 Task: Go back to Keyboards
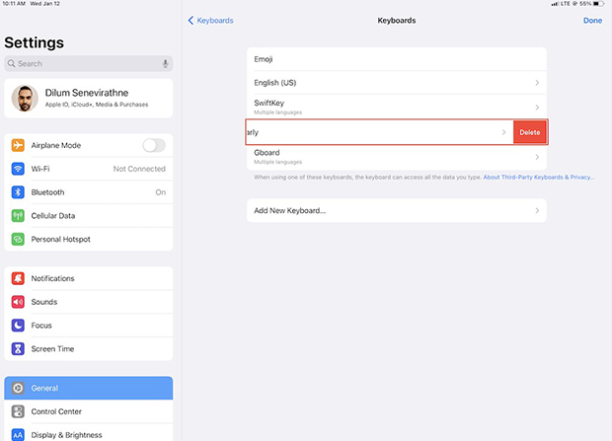(x=211, y=21)
